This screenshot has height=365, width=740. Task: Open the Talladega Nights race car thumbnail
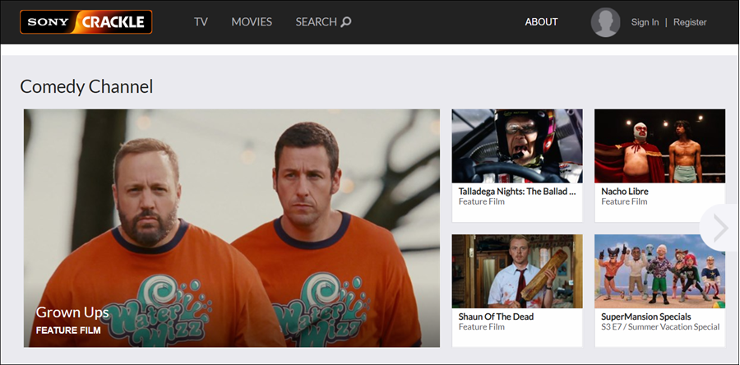click(x=517, y=146)
